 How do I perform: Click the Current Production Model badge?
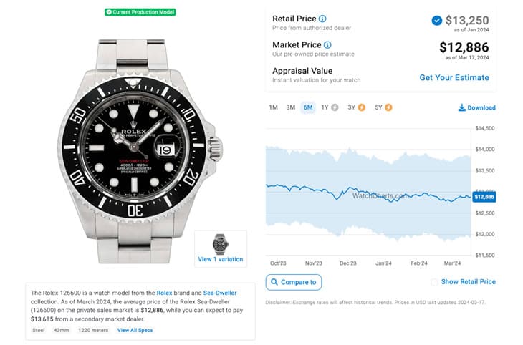click(x=140, y=12)
